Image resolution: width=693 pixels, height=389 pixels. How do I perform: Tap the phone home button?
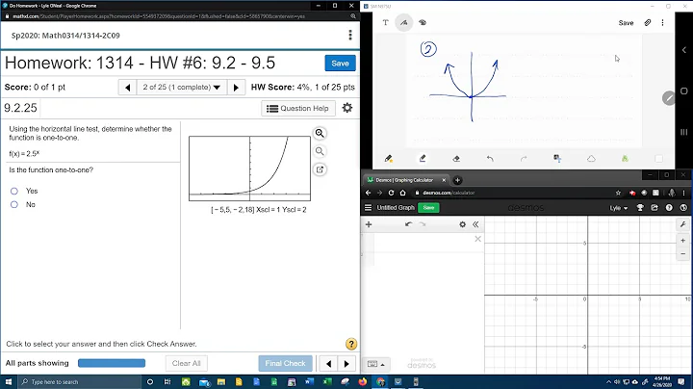[x=683, y=91]
